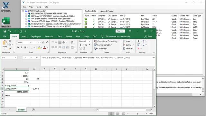Switch to Page Break Preview icon
This screenshot has height=116, width=206.
[124, 114]
